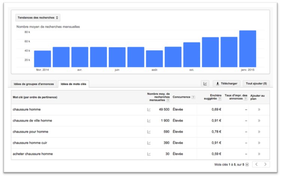The width and height of the screenshot is (281, 177).
Task: Click trend chart icon for chaussure de ville homme
Action: click(149, 121)
